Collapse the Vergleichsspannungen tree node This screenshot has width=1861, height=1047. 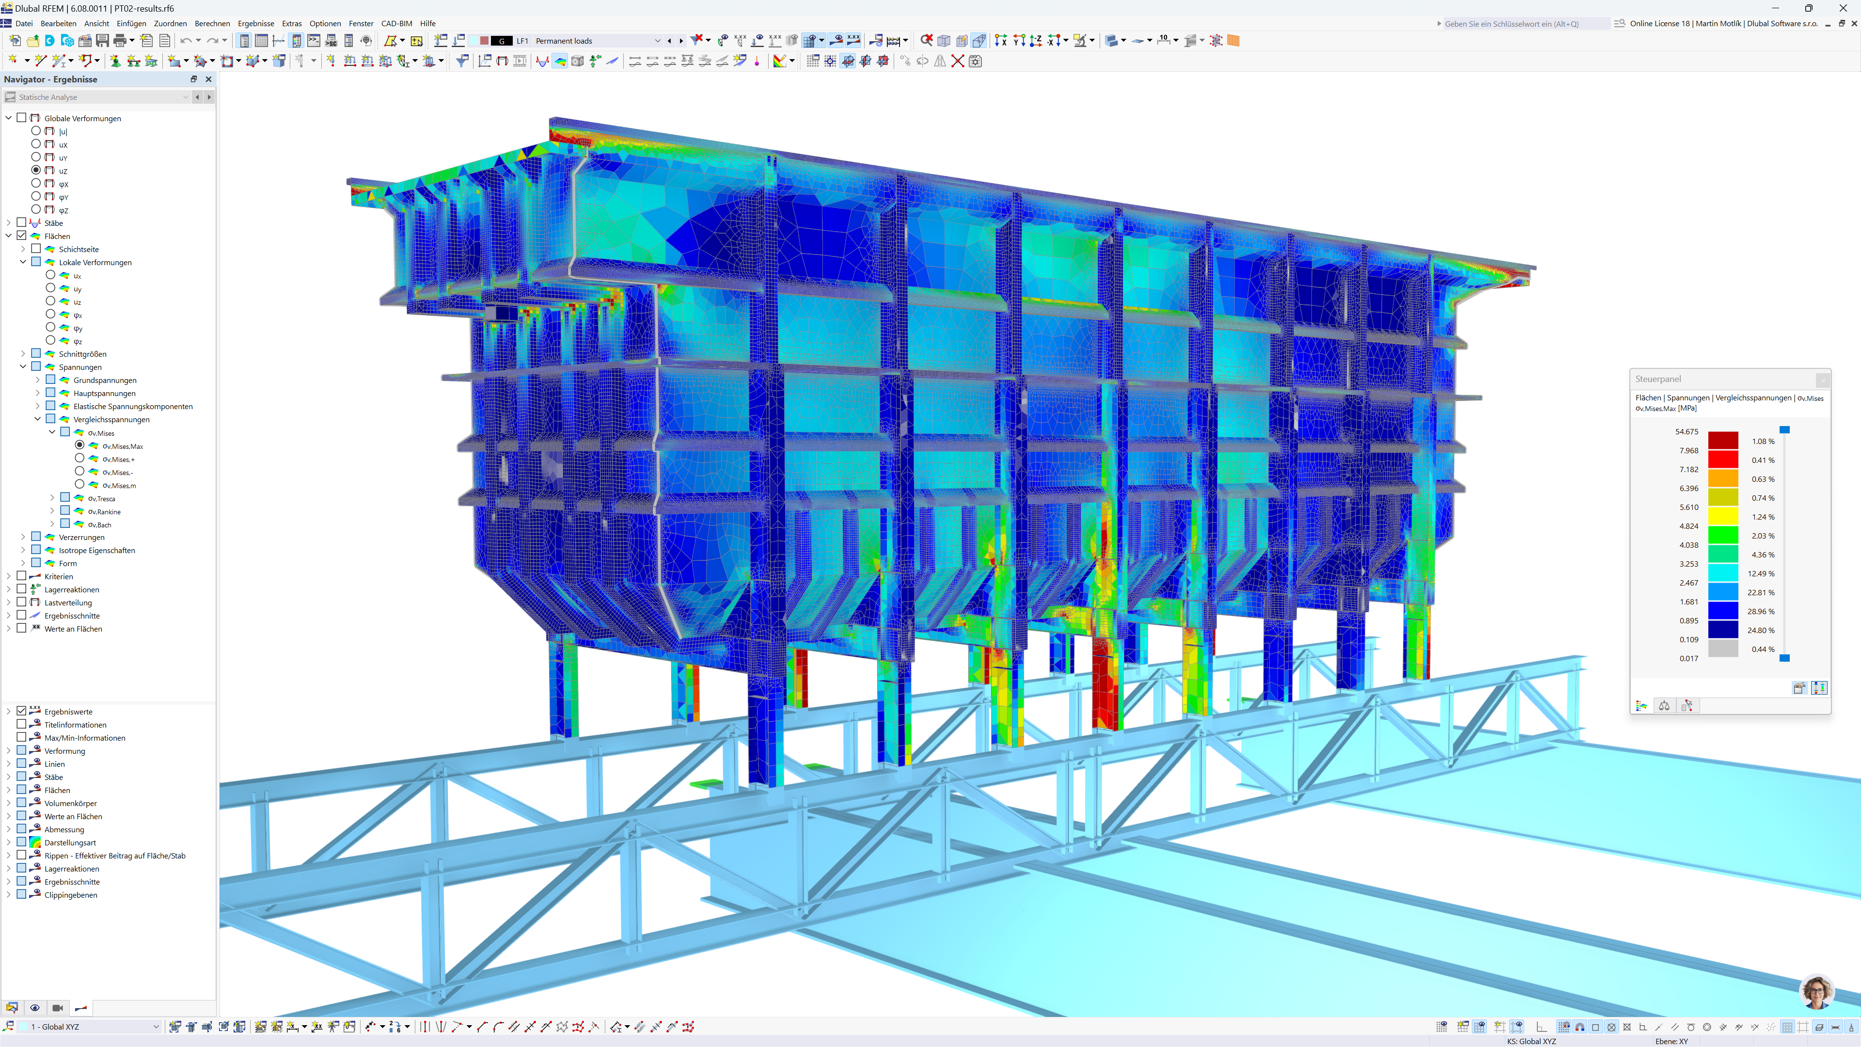pos(38,419)
